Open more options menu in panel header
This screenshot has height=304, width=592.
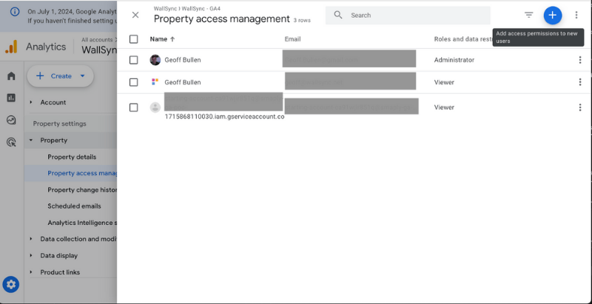click(x=576, y=15)
